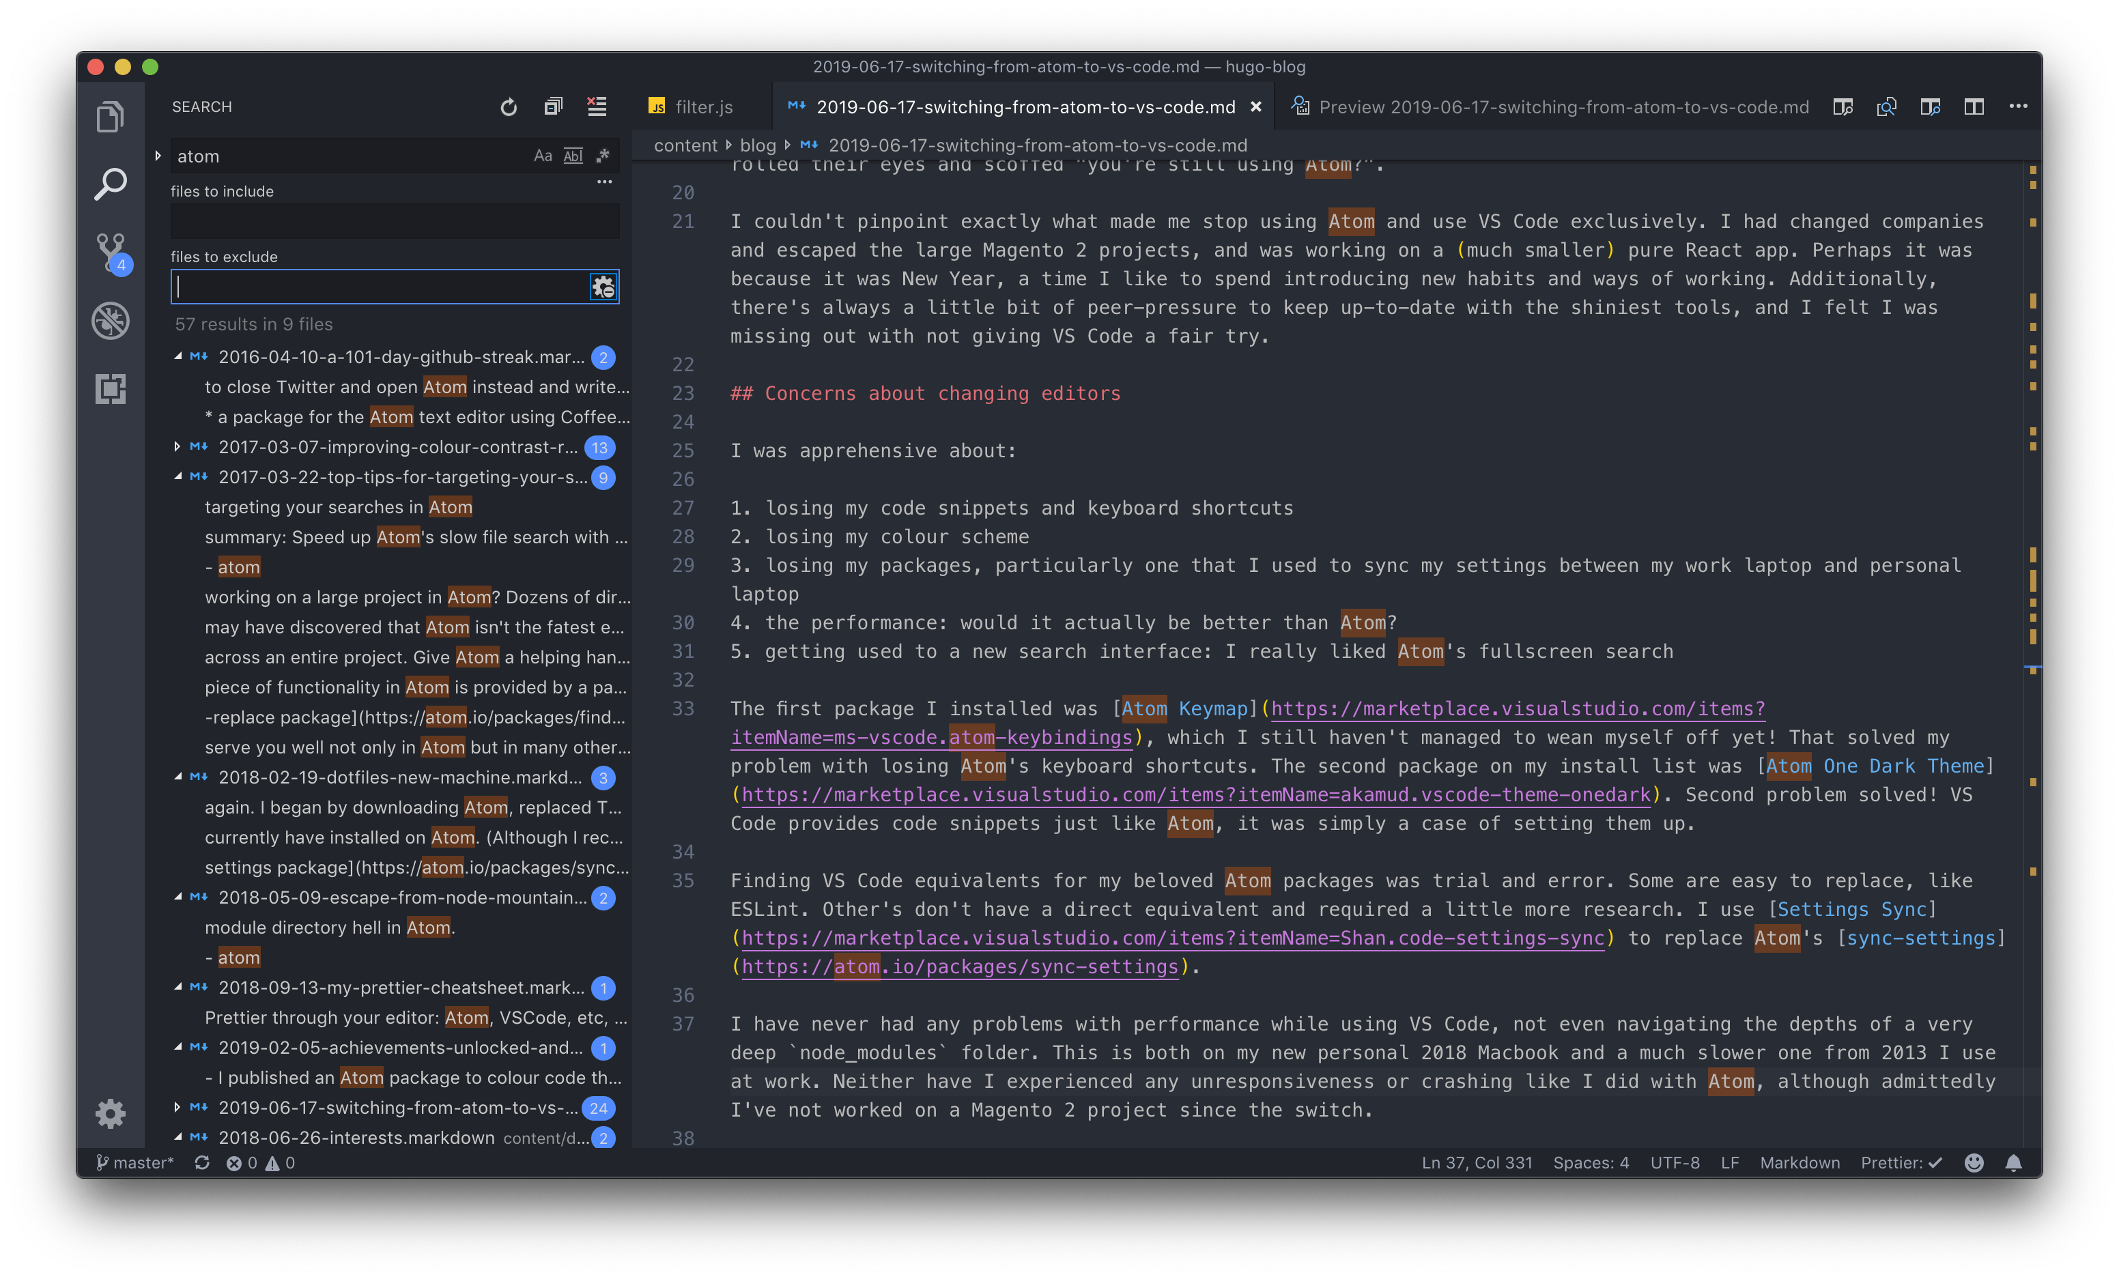The width and height of the screenshot is (2119, 1279).
Task: Toggle Match Whole Word search option
Action: pos(573,156)
